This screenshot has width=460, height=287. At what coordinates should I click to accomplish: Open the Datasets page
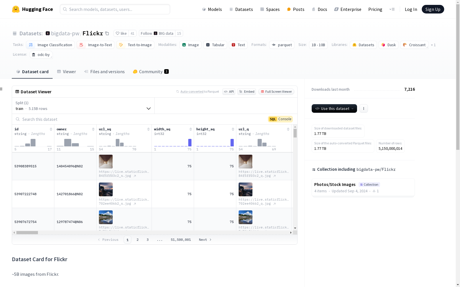[x=241, y=9]
